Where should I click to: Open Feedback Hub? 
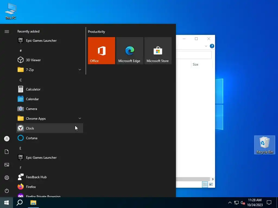[50, 177]
